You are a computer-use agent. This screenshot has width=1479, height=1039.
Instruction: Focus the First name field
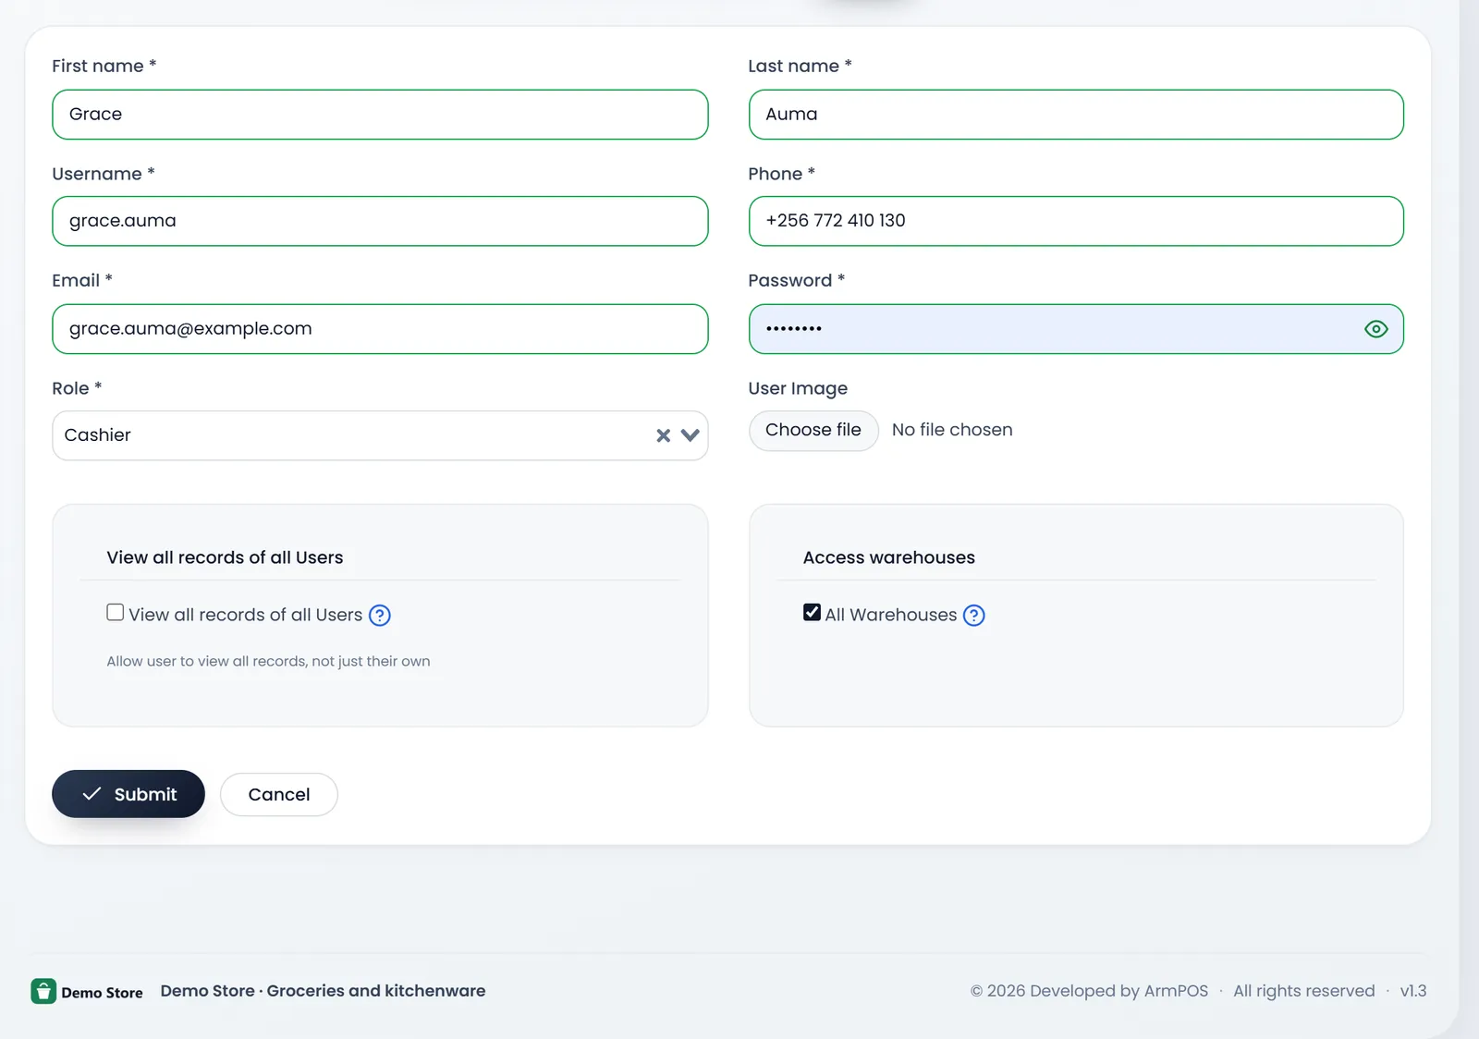[x=380, y=115]
